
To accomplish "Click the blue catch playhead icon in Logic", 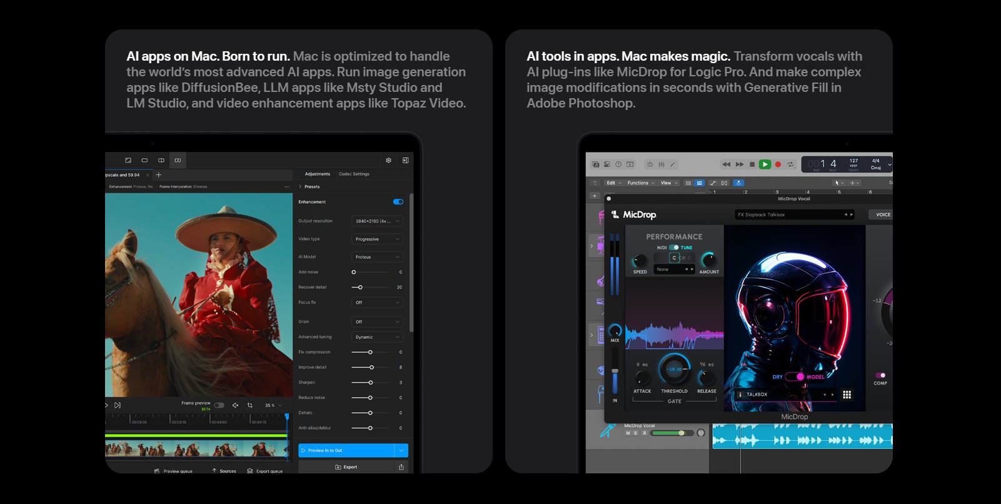I will (x=738, y=183).
